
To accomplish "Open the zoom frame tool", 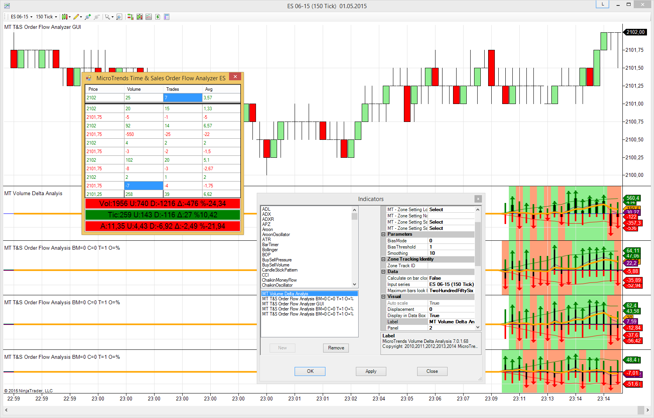I will tap(119, 17).
